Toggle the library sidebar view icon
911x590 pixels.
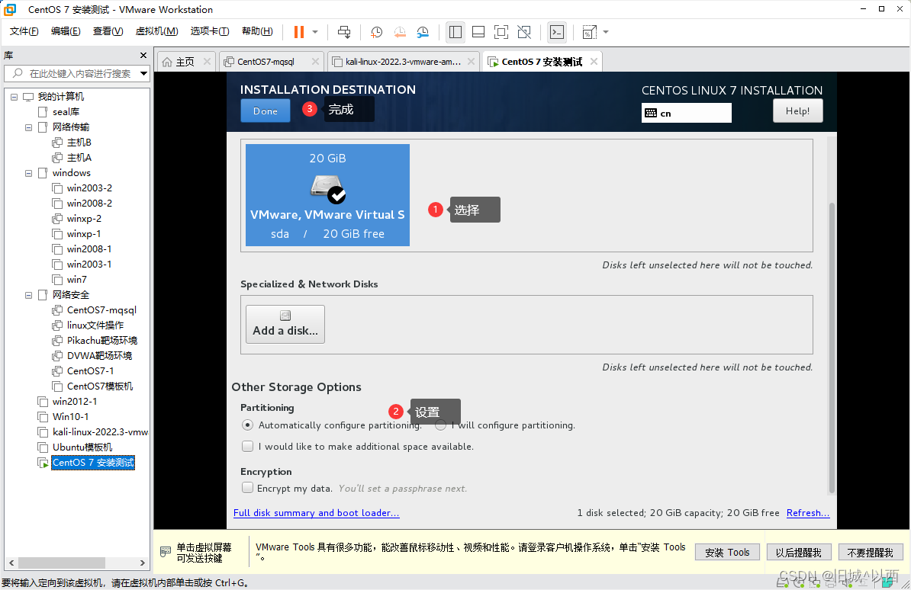click(x=455, y=32)
